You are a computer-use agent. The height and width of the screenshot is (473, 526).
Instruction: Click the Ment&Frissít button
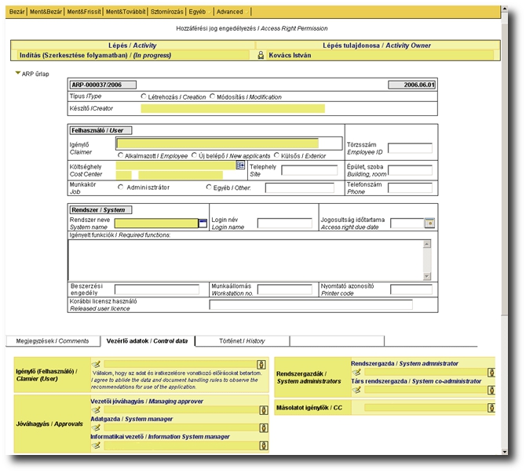(x=84, y=12)
